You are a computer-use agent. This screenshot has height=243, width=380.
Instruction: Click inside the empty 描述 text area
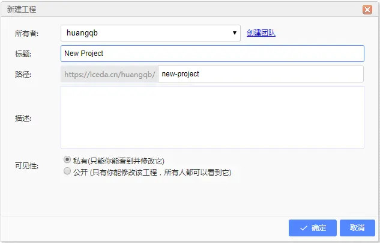click(x=213, y=117)
